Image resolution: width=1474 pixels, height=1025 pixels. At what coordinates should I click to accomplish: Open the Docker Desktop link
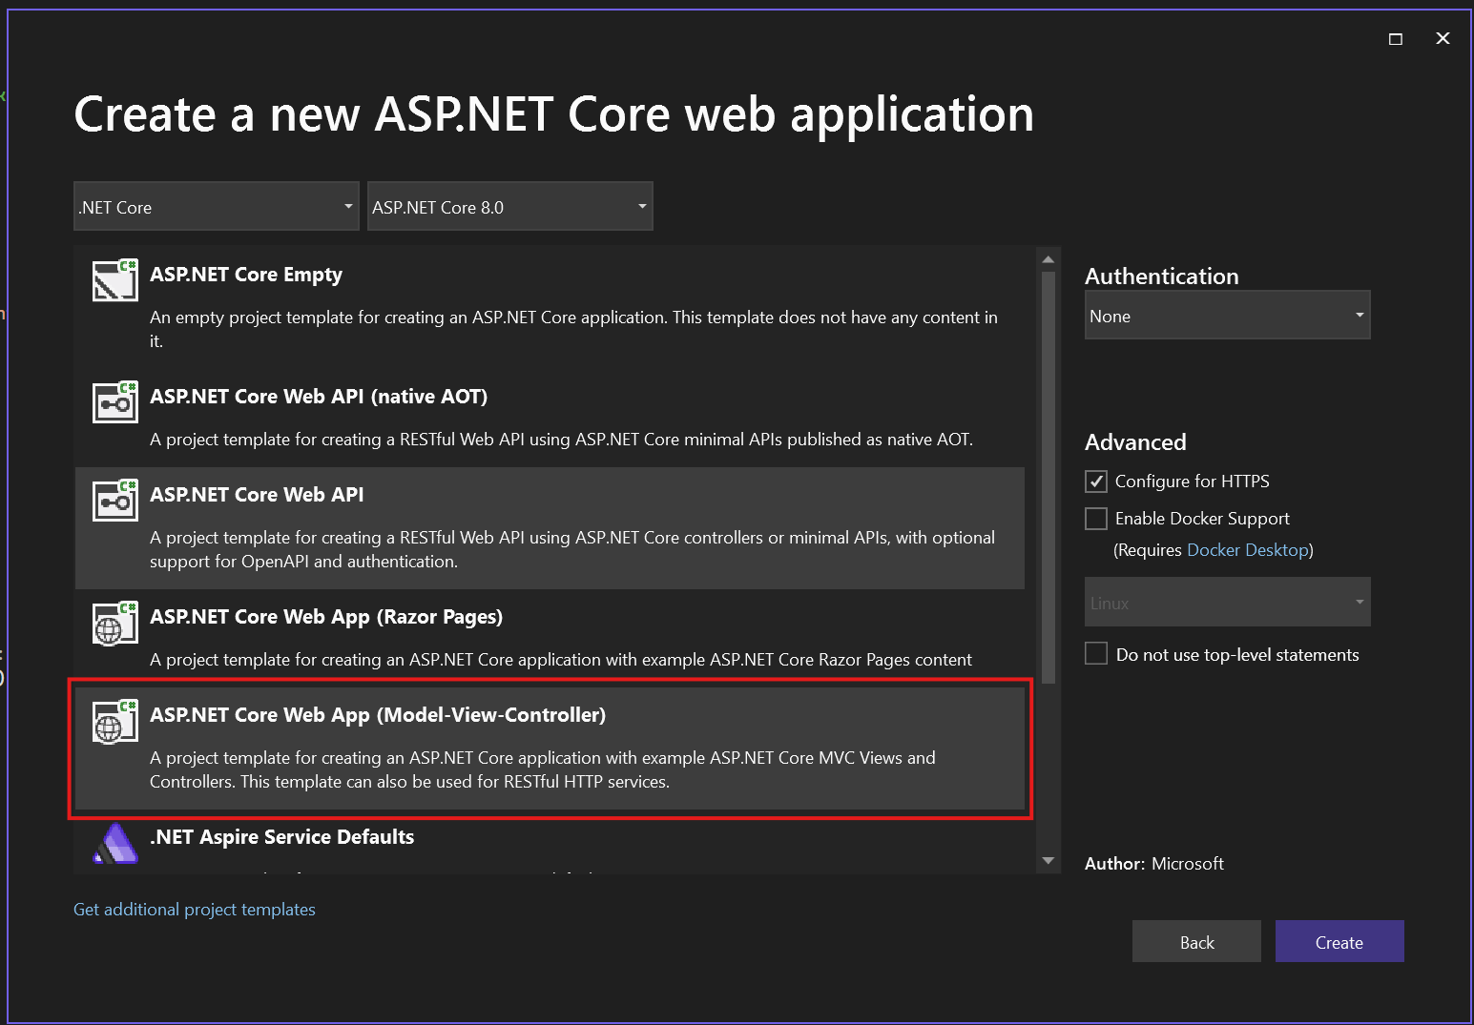[1248, 550]
